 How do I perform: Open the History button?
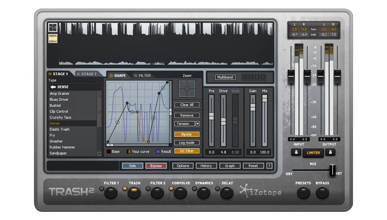206,166
